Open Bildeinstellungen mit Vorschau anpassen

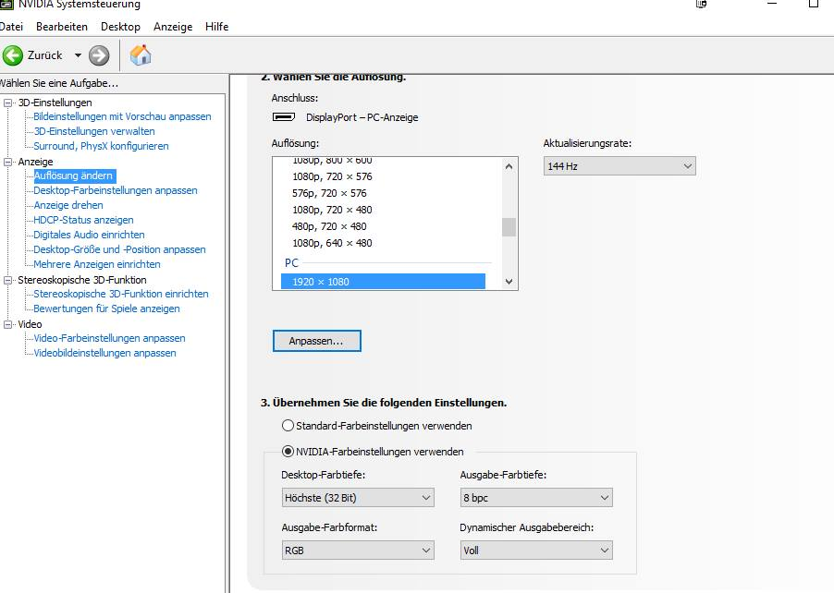[122, 116]
